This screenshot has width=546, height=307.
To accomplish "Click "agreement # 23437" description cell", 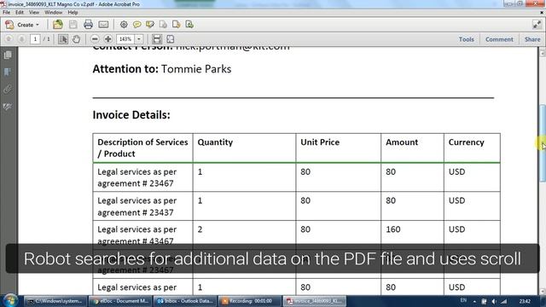I will 142,206.
